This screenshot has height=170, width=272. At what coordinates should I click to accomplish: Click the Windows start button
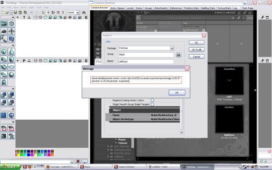point(10,167)
